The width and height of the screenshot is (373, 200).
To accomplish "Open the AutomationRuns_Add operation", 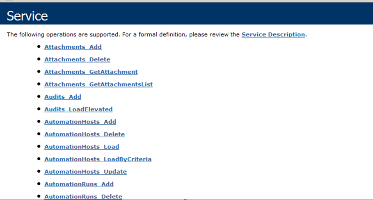I will [x=79, y=184].
